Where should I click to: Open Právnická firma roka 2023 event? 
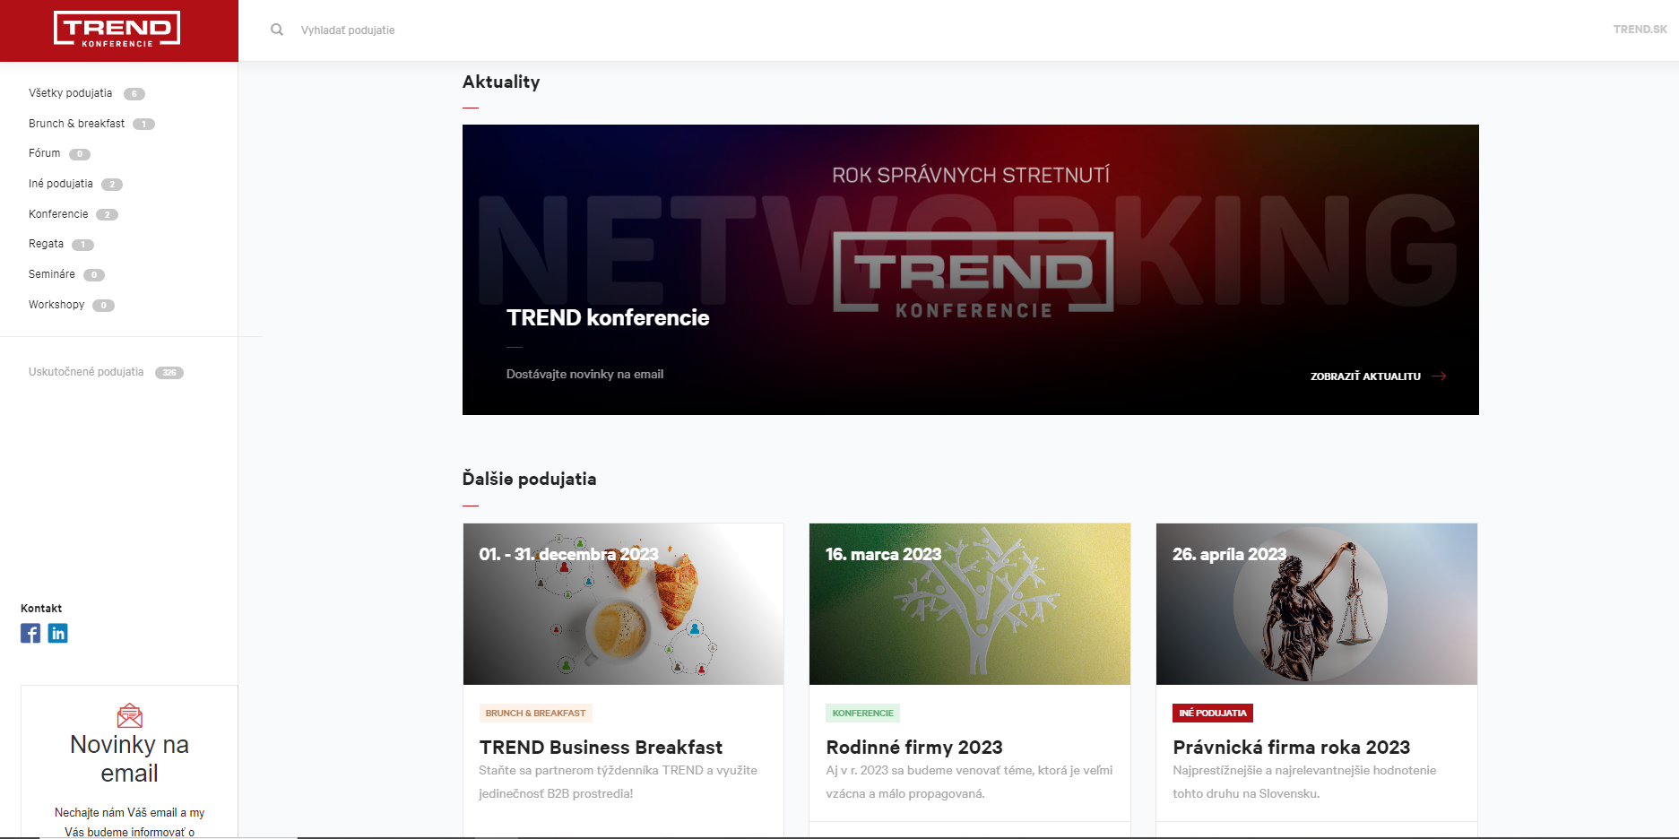click(x=1292, y=748)
